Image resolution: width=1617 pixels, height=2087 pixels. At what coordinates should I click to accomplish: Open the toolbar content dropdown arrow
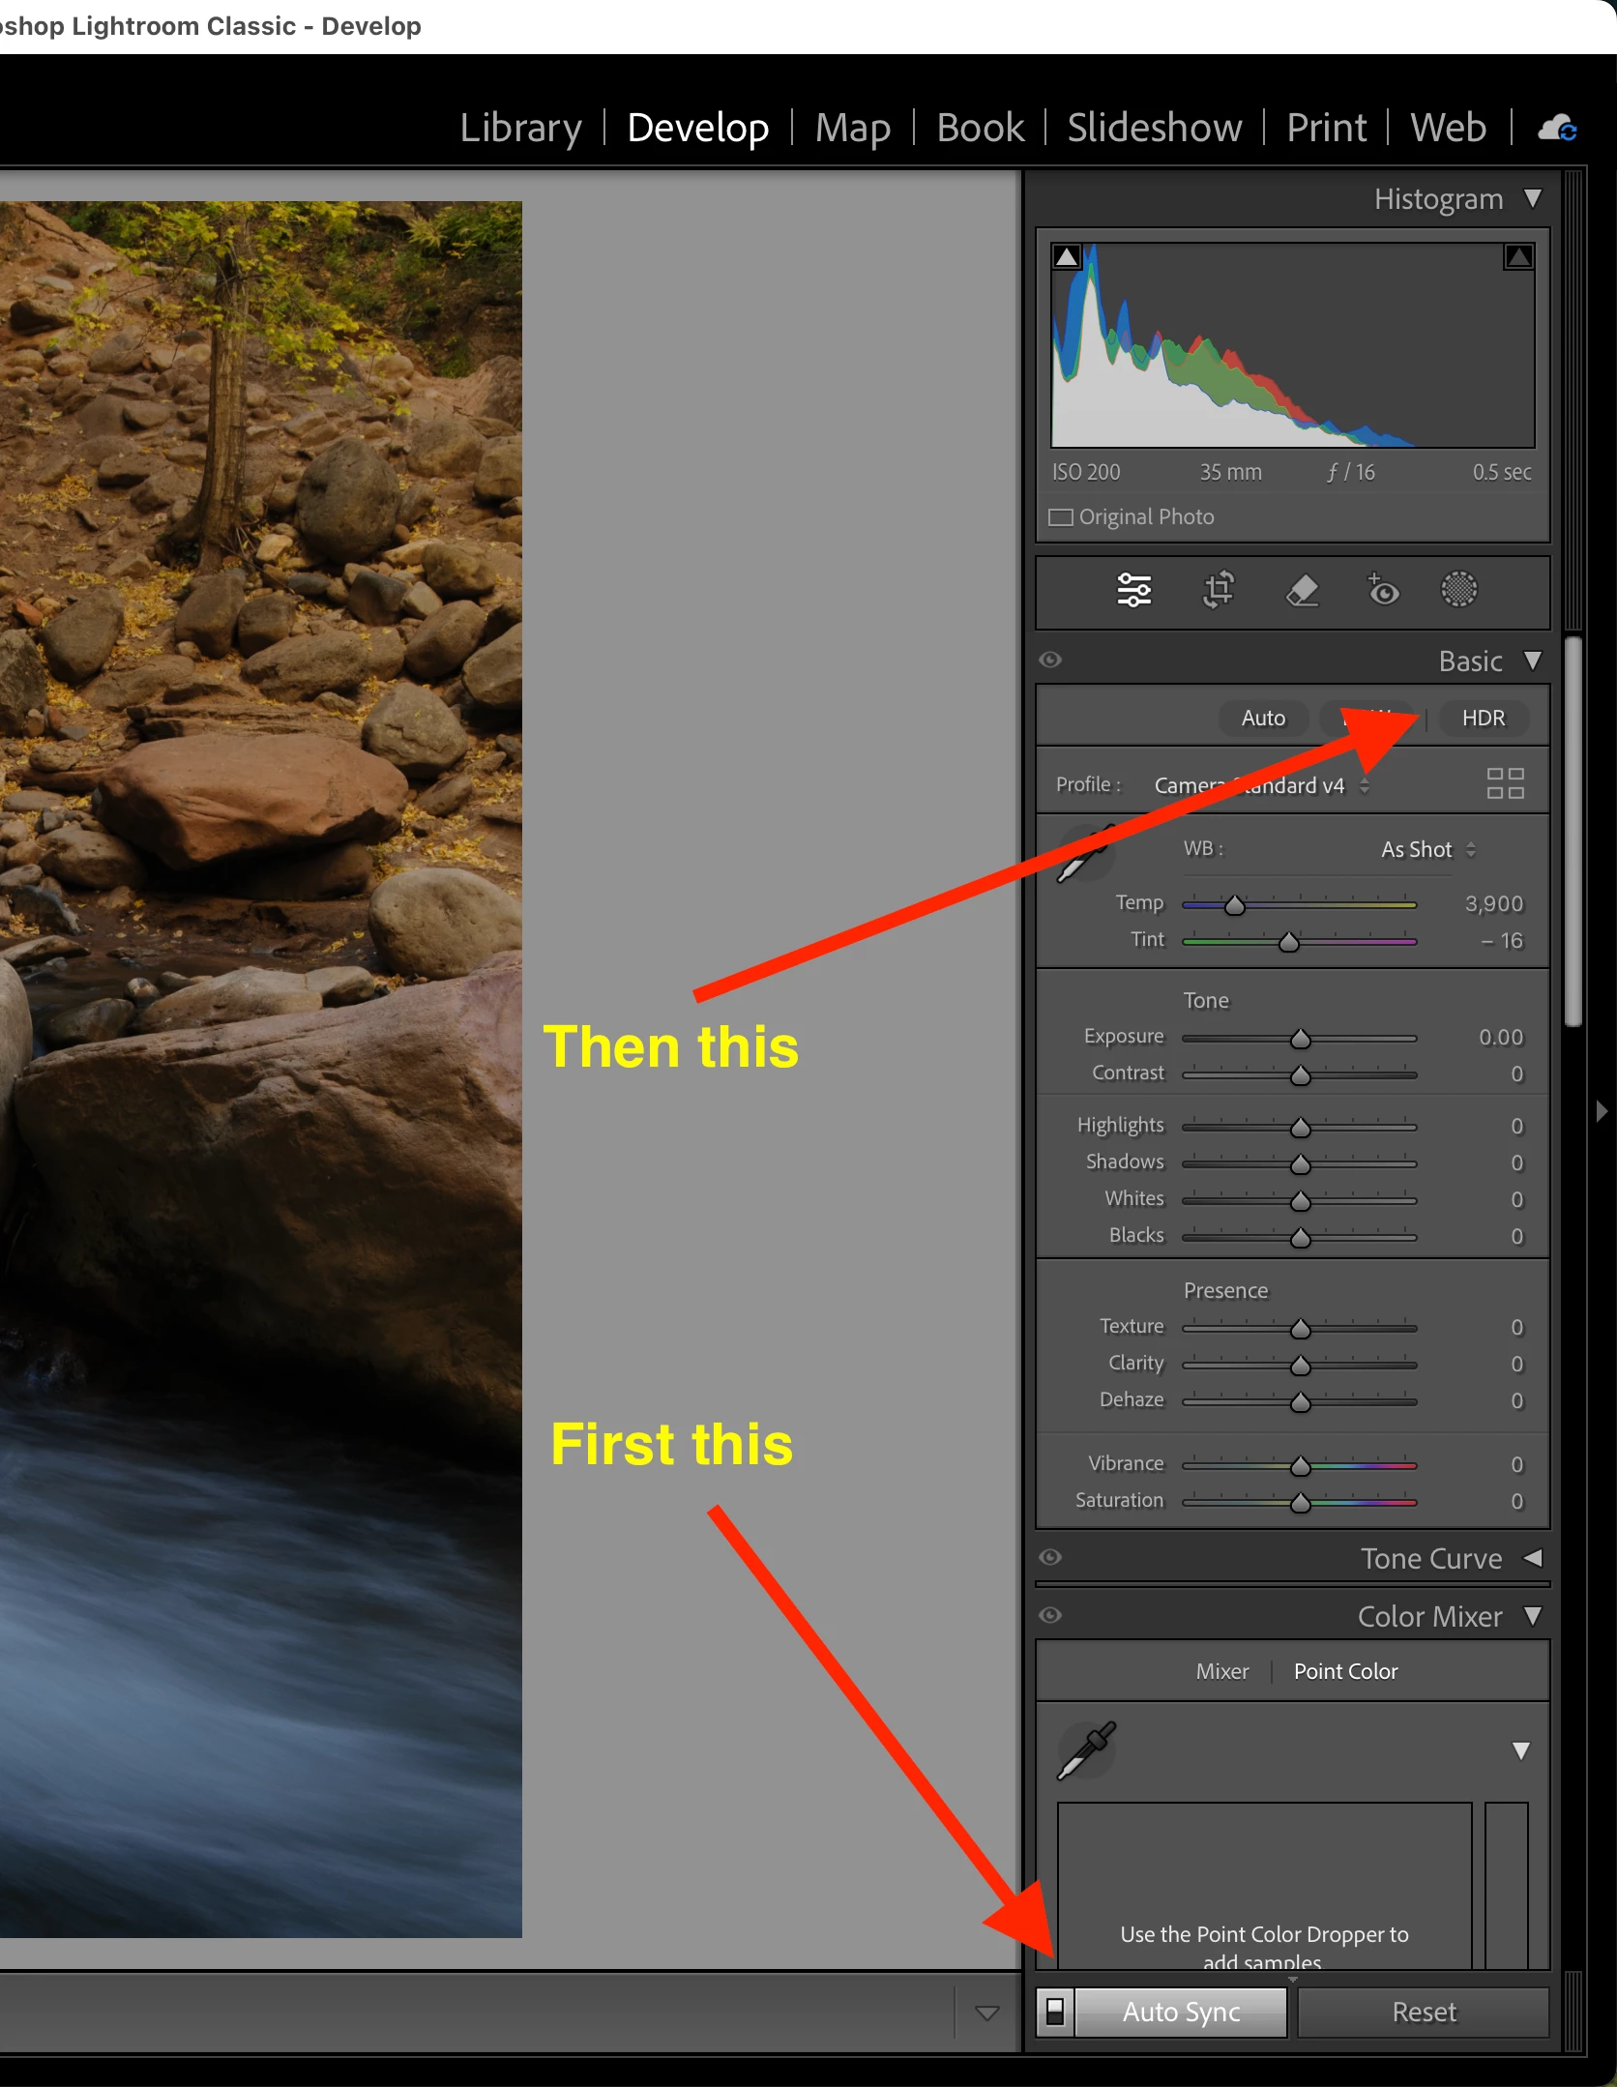pyautogui.click(x=986, y=2014)
